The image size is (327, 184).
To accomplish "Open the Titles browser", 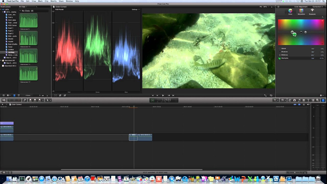I will pos(308,100).
